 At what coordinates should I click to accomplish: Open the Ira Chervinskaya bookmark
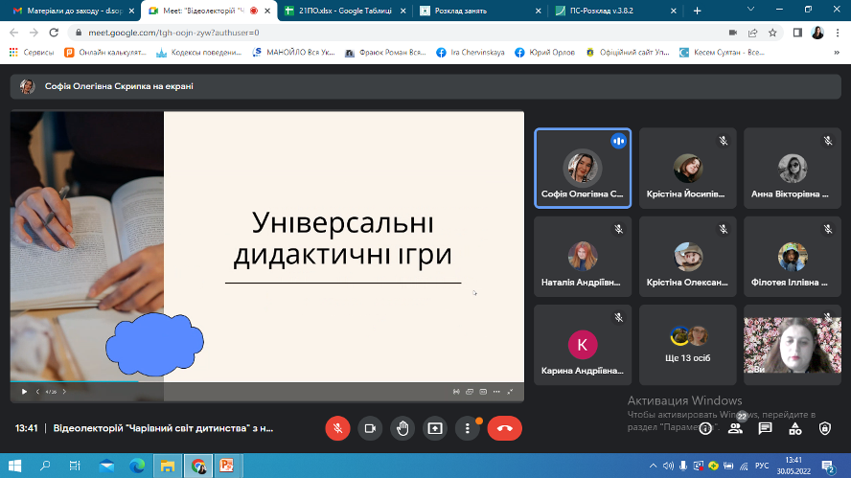[x=470, y=52]
